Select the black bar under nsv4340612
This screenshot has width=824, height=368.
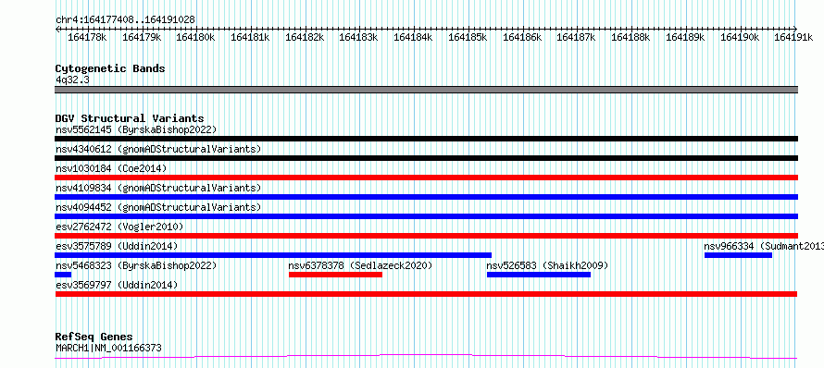(x=426, y=158)
